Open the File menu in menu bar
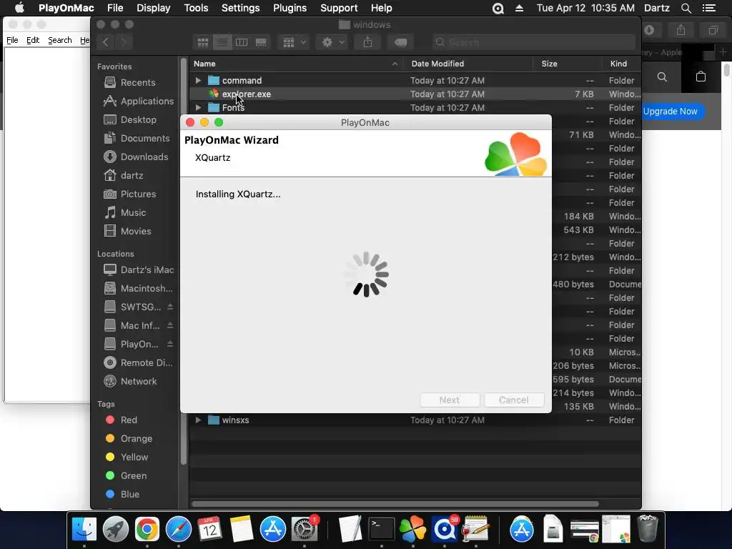732x549 pixels. [x=115, y=8]
